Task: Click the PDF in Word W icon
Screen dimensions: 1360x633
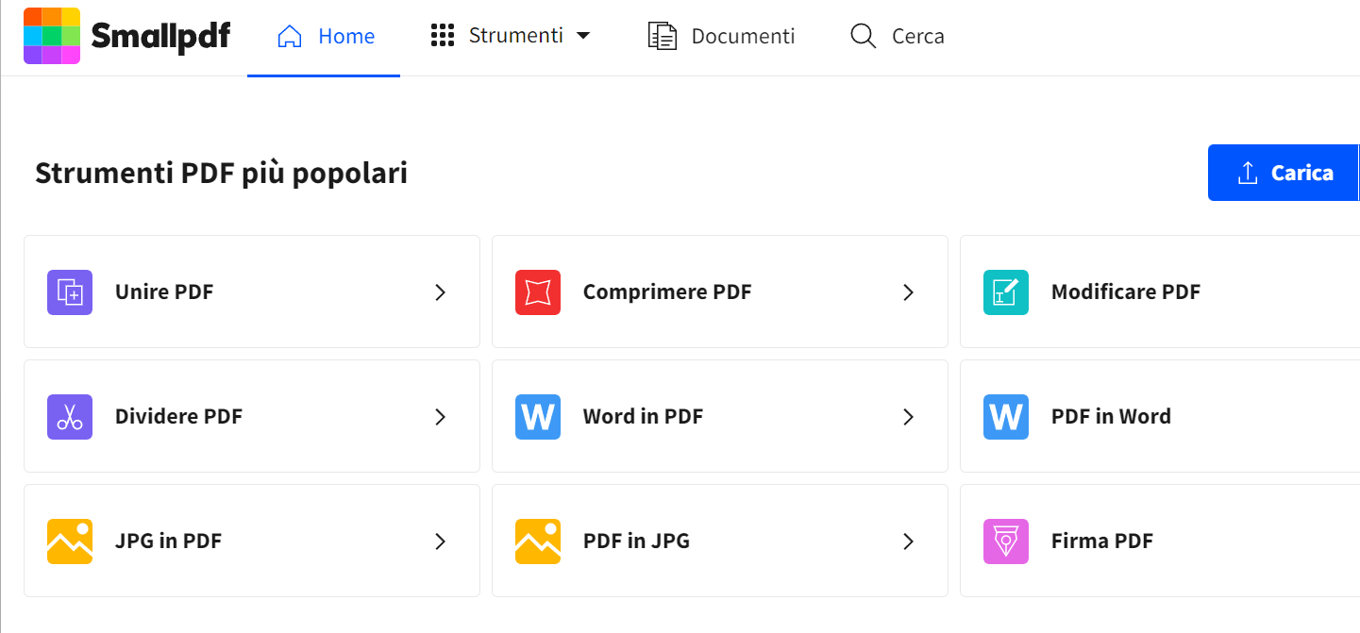Action: 1006,417
